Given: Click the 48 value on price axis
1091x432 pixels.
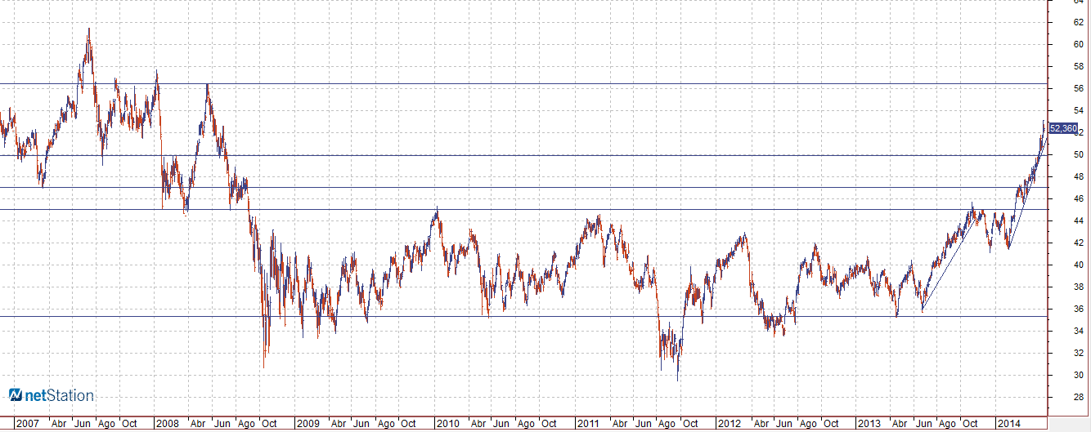Looking at the screenshot, I should click(1079, 176).
